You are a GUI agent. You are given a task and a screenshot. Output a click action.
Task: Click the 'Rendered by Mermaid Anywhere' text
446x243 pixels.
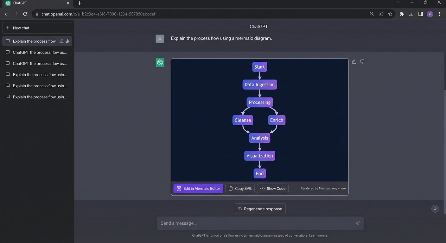coord(323,188)
